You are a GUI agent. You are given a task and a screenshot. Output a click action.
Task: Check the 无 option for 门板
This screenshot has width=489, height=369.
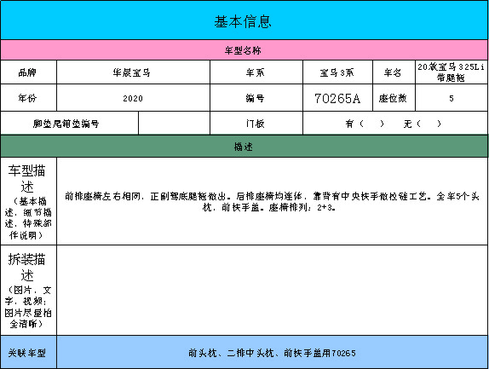pos(423,124)
